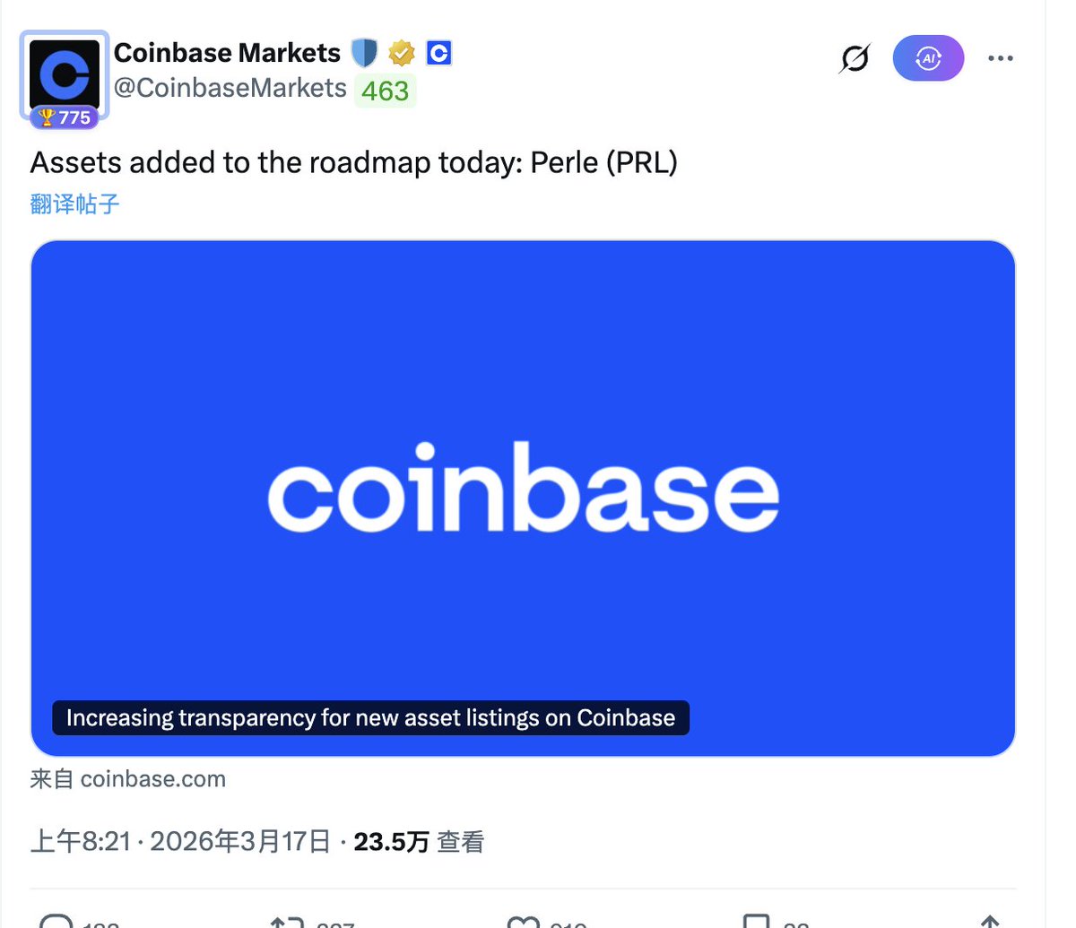Open the three-dot more options menu
Viewport: 1076px width, 928px height.
tap(1000, 59)
